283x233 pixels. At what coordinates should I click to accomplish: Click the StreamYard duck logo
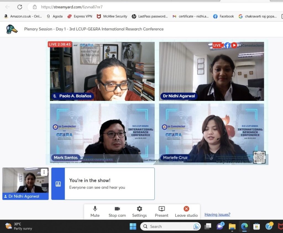point(12,29)
